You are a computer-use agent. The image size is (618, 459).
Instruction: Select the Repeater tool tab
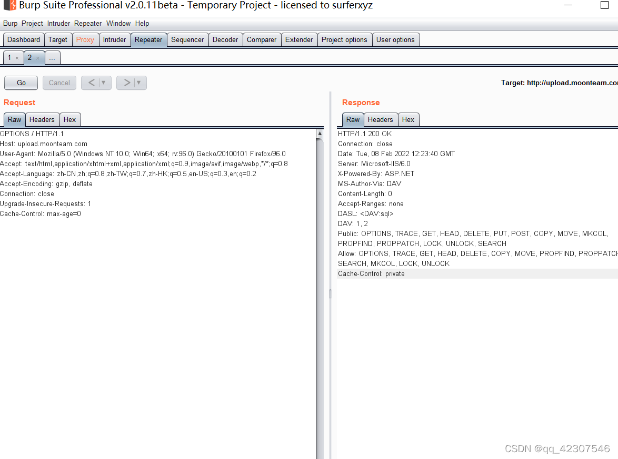148,40
